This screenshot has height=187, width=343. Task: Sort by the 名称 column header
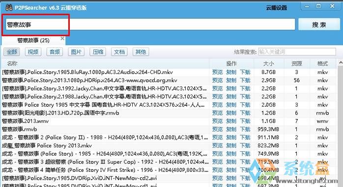pos(105,64)
